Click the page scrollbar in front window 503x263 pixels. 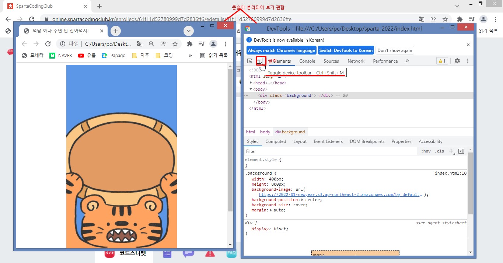230,140
